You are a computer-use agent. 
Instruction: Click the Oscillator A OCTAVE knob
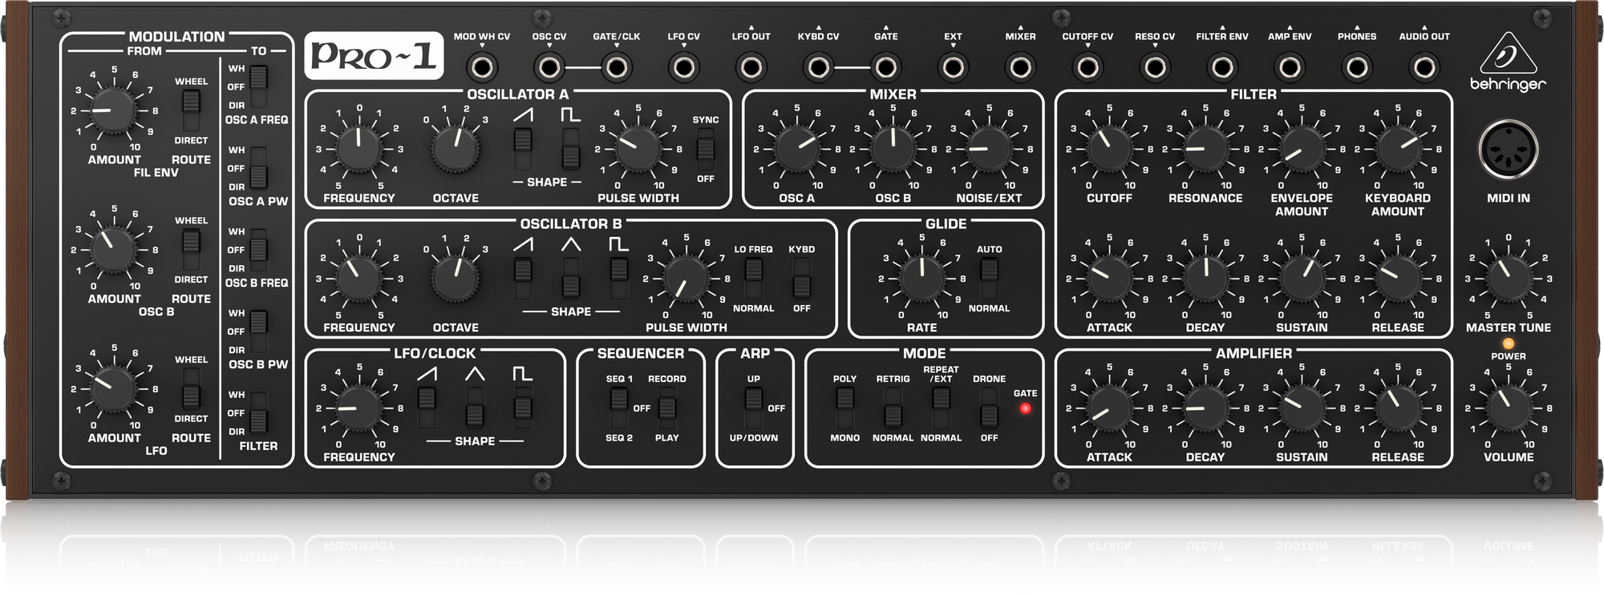tap(456, 149)
